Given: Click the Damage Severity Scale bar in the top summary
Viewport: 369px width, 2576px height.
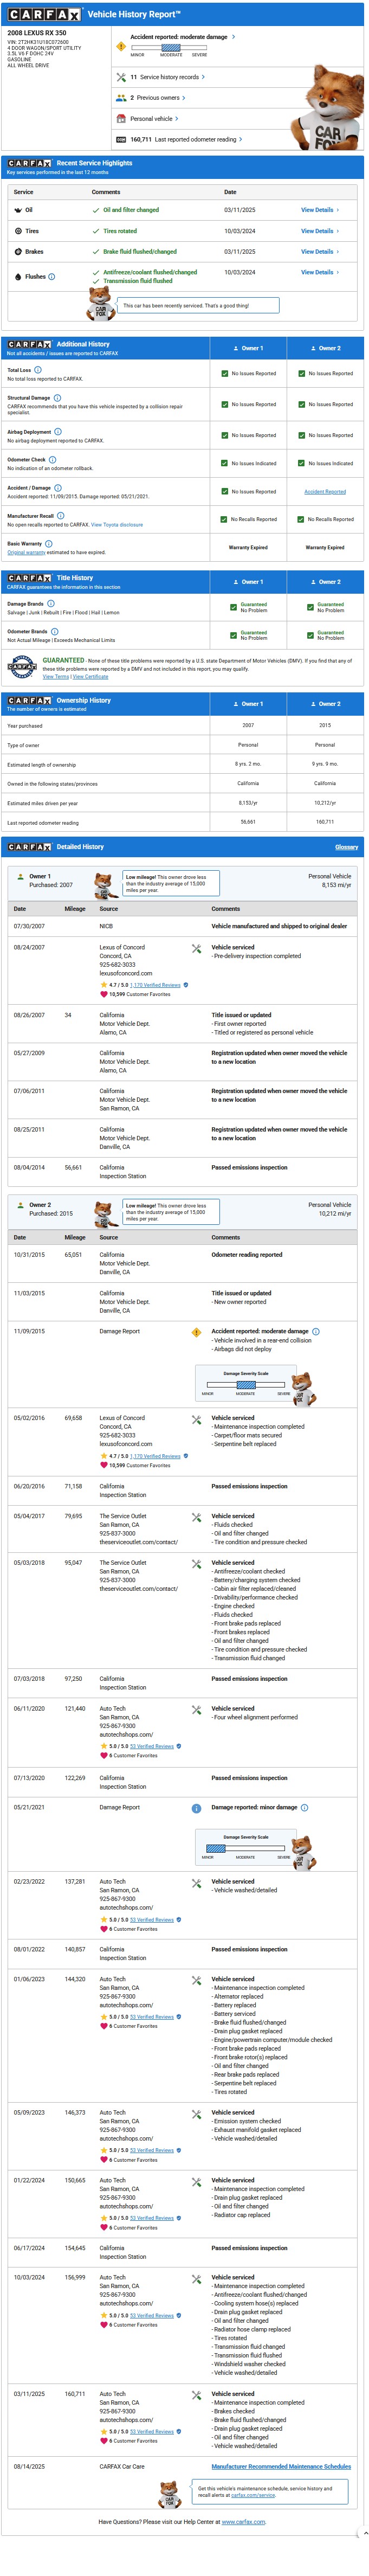Looking at the screenshot, I should point(170,47).
